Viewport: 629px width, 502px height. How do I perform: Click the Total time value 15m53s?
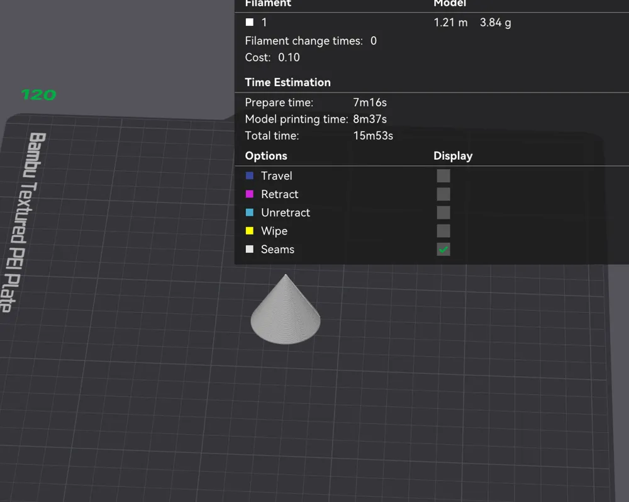coord(373,136)
